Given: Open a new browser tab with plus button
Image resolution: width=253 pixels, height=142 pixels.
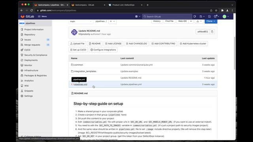Looking at the screenshot, I should pyautogui.click(x=147, y=5).
